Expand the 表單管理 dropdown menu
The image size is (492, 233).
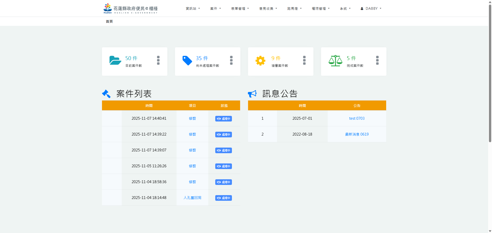coord(240,9)
